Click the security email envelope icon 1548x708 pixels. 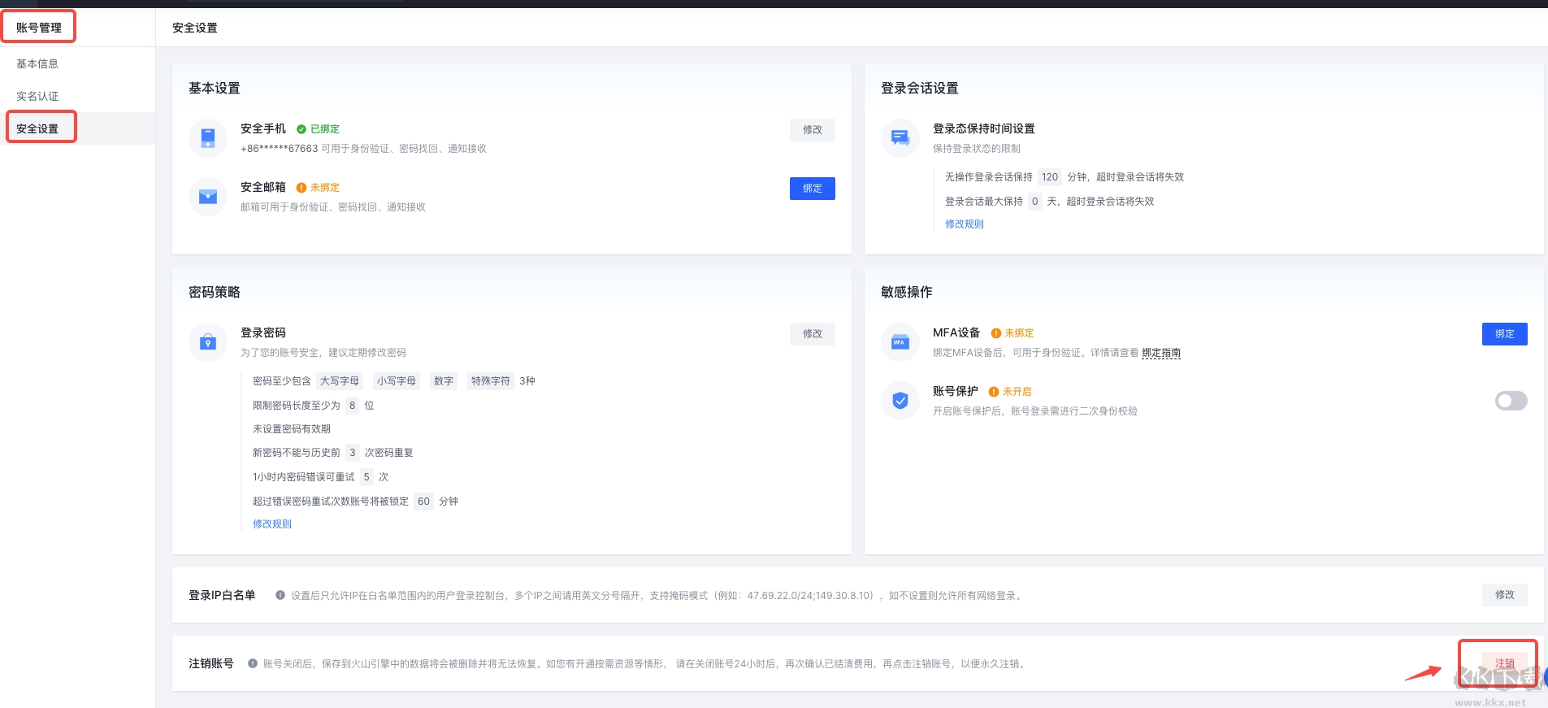tap(208, 197)
